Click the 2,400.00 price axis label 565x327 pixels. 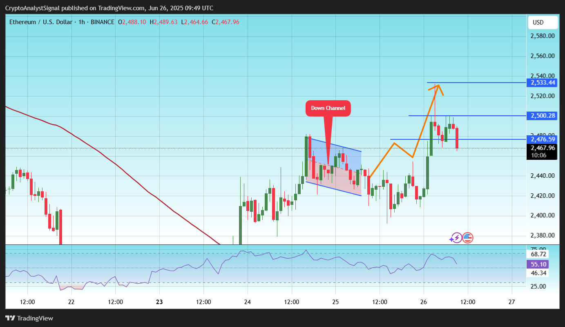[x=543, y=215]
